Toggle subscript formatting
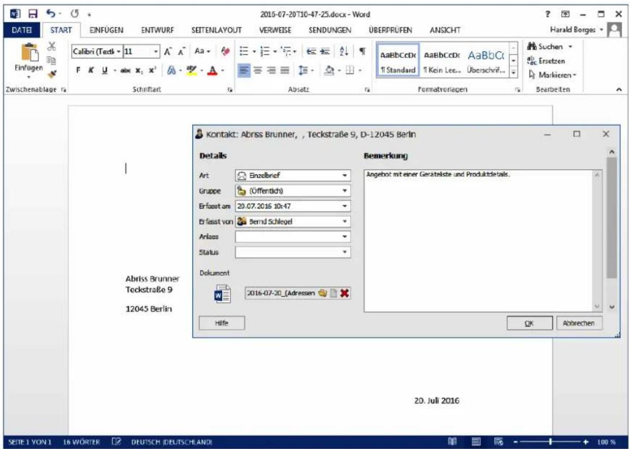 pos(139,70)
